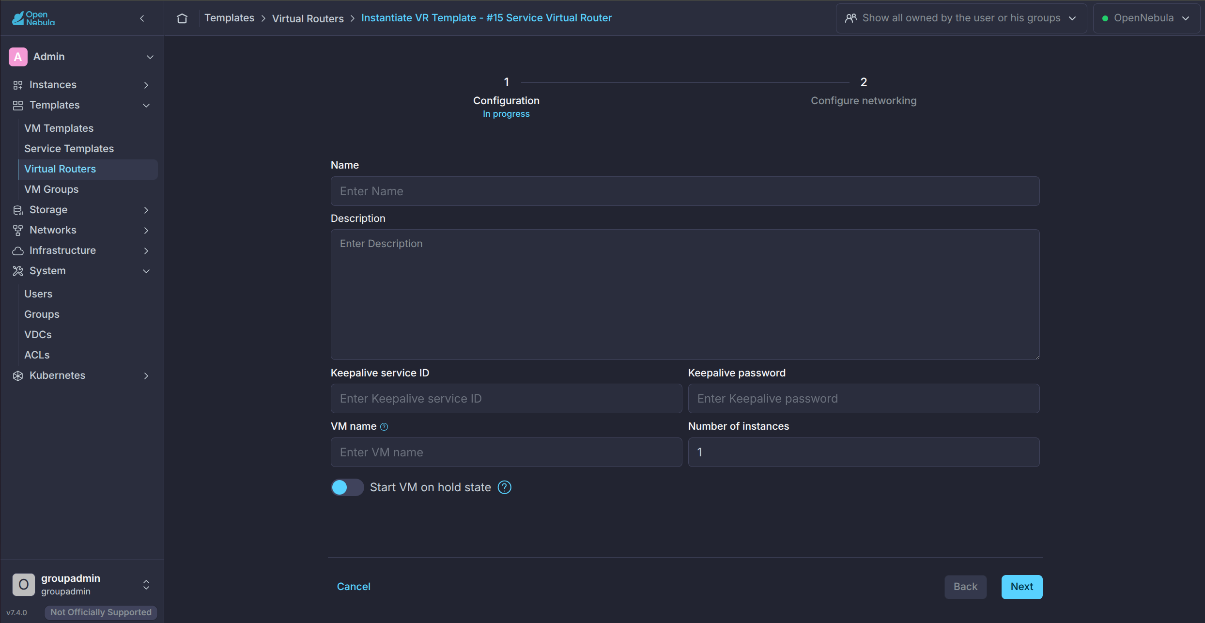The height and width of the screenshot is (623, 1205).
Task: Focus the Name input field
Action: [685, 191]
